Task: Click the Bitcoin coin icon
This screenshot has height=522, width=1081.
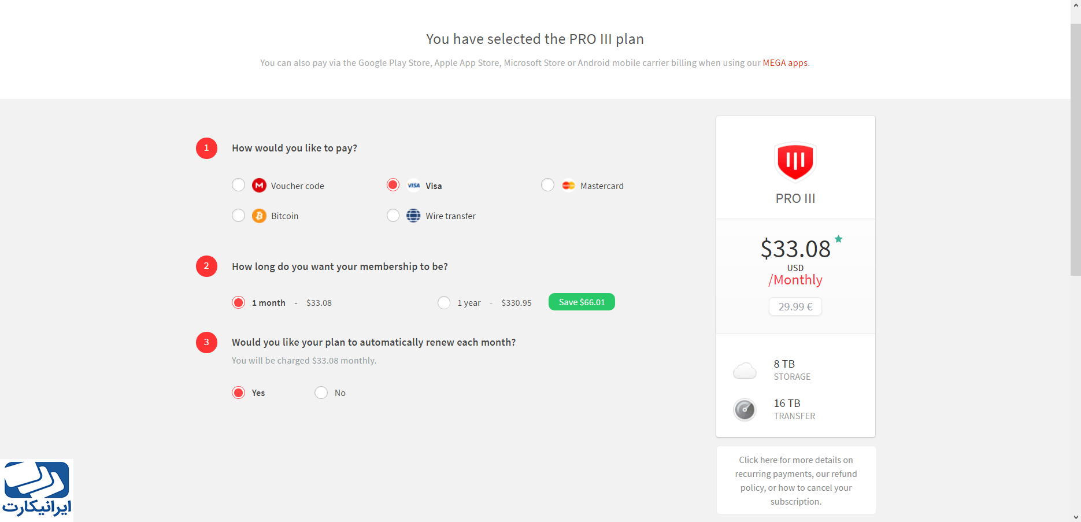Action: [259, 216]
